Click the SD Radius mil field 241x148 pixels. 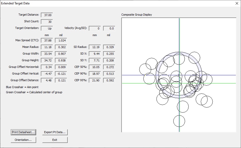[x=109, y=47]
